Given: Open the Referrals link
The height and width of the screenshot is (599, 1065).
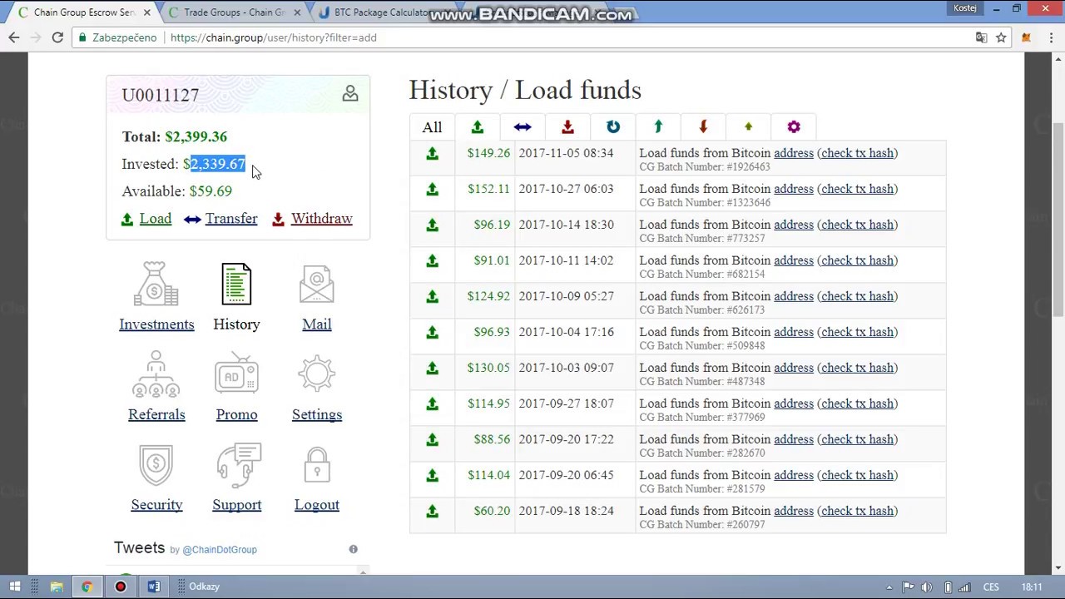Looking at the screenshot, I should 156,414.
